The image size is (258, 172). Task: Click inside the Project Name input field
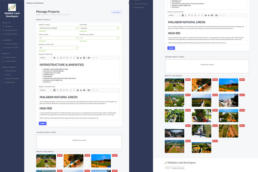58,28
